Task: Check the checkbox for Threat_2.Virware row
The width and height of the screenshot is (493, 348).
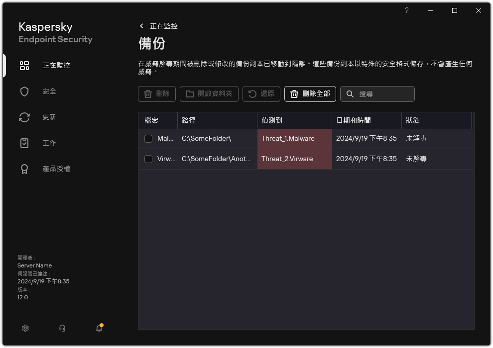Action: pyautogui.click(x=148, y=159)
